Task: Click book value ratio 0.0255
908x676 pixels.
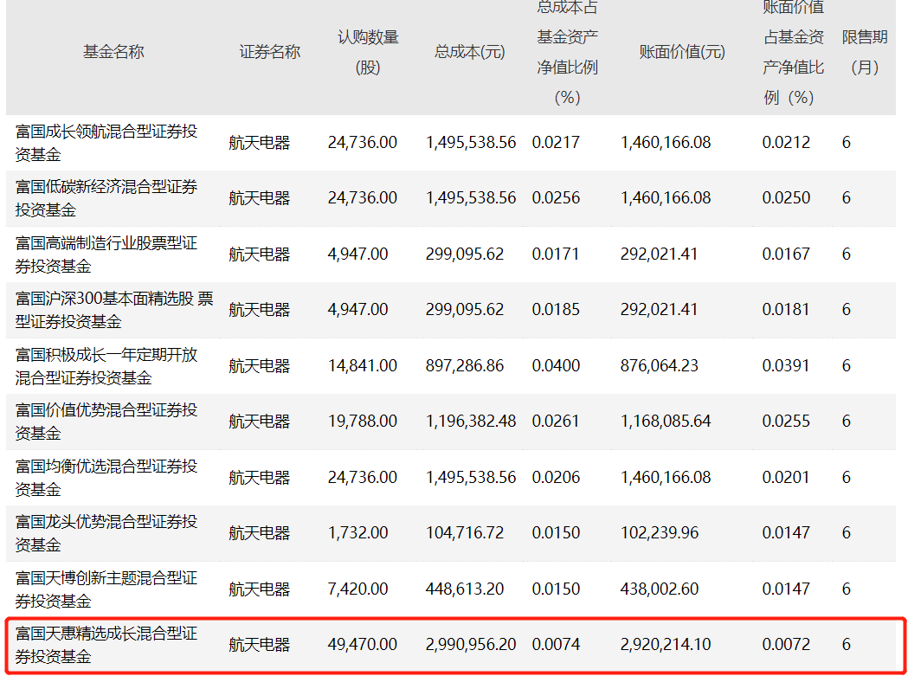Action: click(787, 422)
